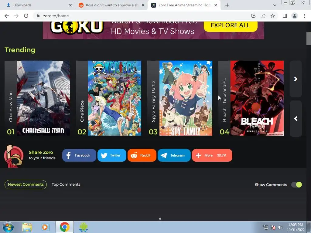Image resolution: width=311 pixels, height=233 pixels.
Task: Move trending carousel back with previous arrow
Action: pyautogui.click(x=296, y=119)
